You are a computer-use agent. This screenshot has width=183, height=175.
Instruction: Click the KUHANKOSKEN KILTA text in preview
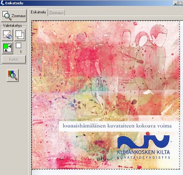tap(143, 152)
